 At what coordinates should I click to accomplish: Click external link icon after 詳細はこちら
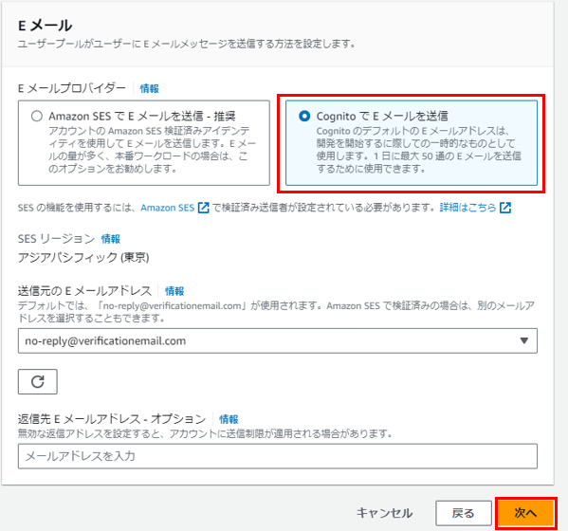505,208
